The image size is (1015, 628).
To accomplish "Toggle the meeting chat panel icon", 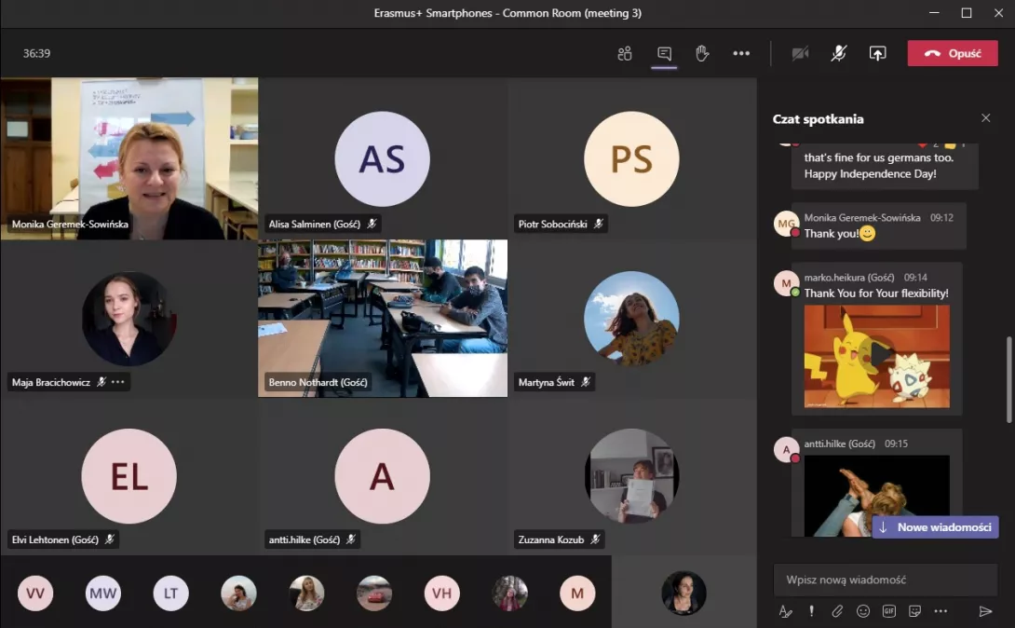I will pyautogui.click(x=664, y=53).
